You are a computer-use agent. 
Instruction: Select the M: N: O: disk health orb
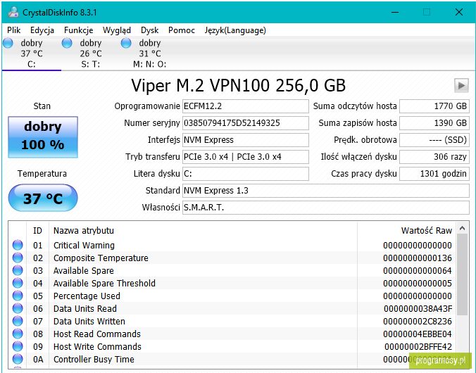coord(126,43)
